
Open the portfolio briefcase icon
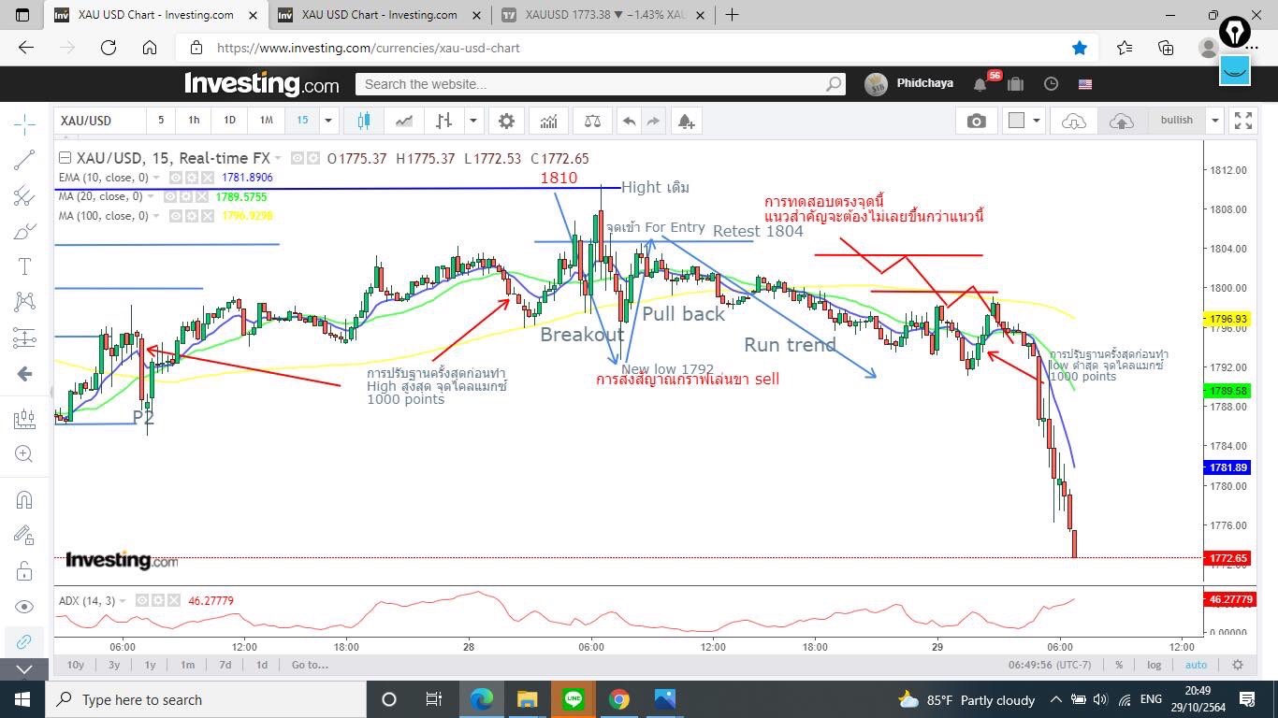[1015, 83]
